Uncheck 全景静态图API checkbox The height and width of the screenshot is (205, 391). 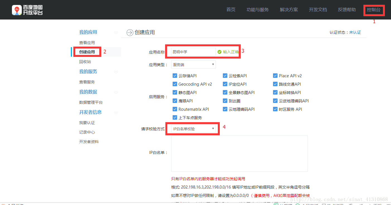[225, 92]
